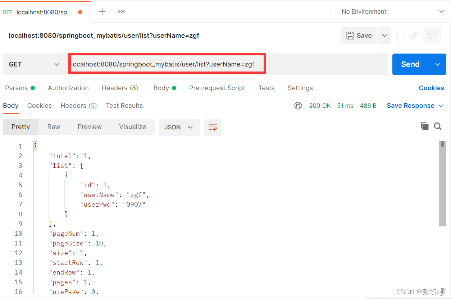Image resolution: width=451 pixels, height=299 pixels.
Task: Click the 51 ms response time
Action: pos(345,106)
